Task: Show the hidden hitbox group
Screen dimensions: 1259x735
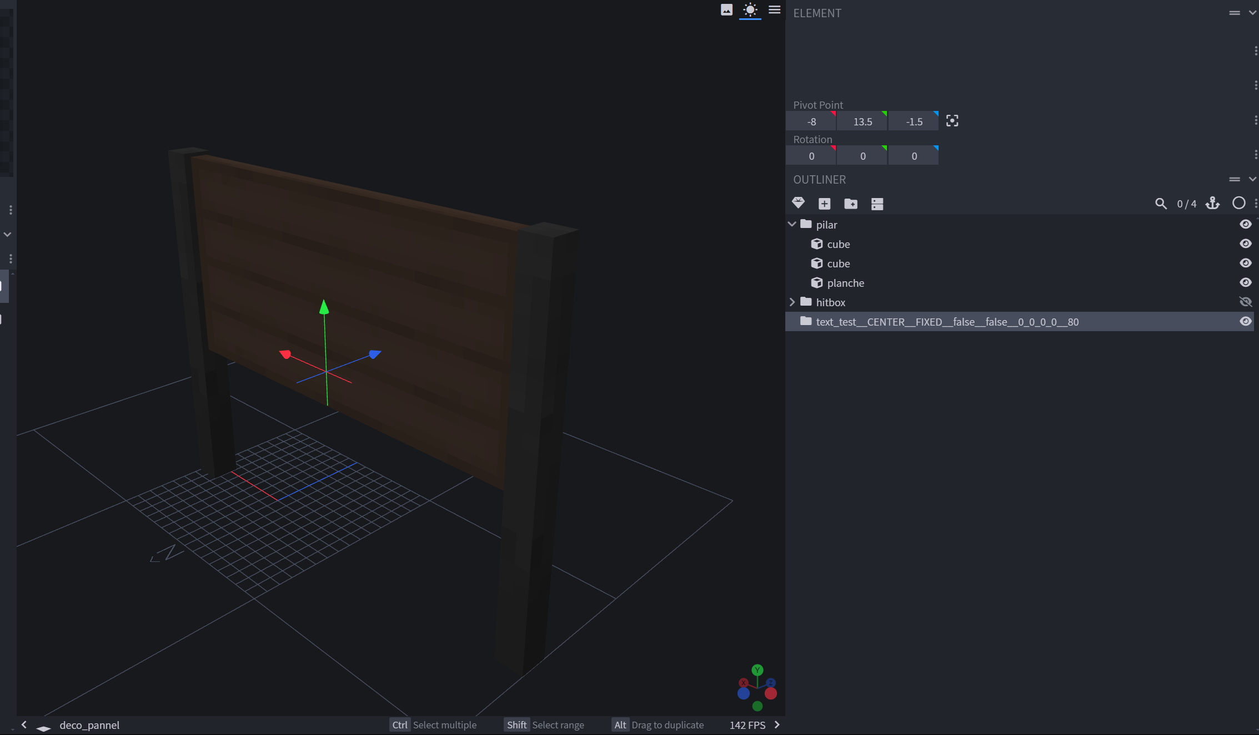Action: coord(1245,302)
